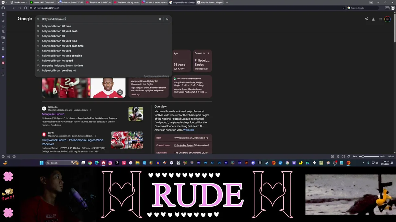Open Windows Start menu

pyautogui.click(x=41, y=163)
